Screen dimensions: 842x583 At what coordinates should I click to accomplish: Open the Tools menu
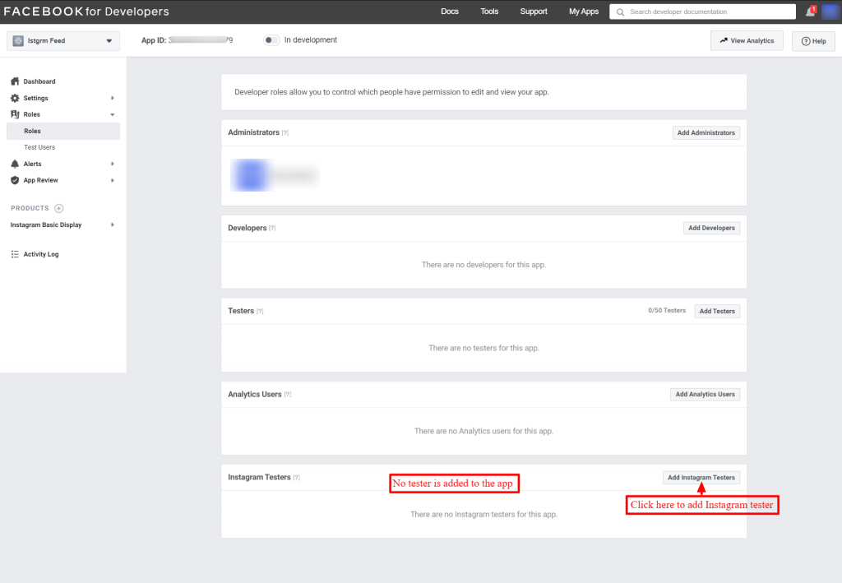pos(489,12)
